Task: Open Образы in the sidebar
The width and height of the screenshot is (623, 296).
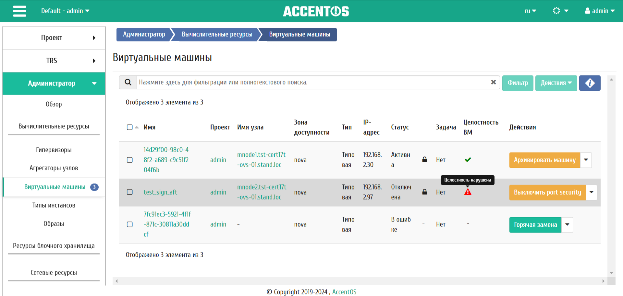Action: click(54, 224)
